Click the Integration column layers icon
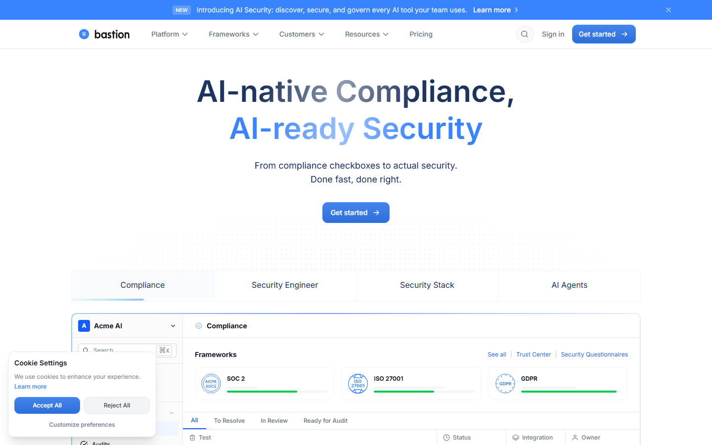This screenshot has width=712, height=445. pos(516,438)
